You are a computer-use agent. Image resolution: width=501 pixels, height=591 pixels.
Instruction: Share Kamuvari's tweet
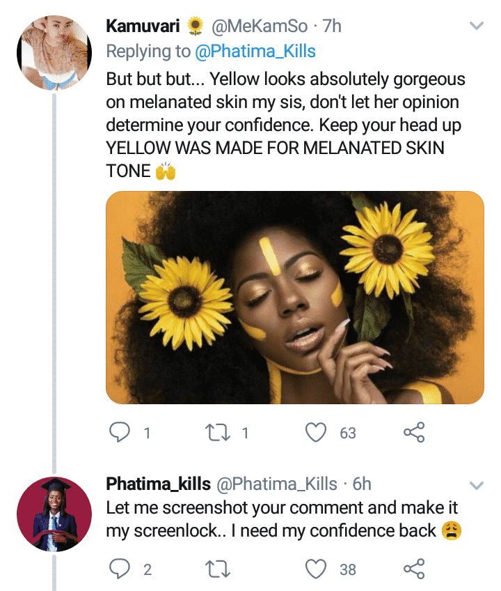point(414,433)
